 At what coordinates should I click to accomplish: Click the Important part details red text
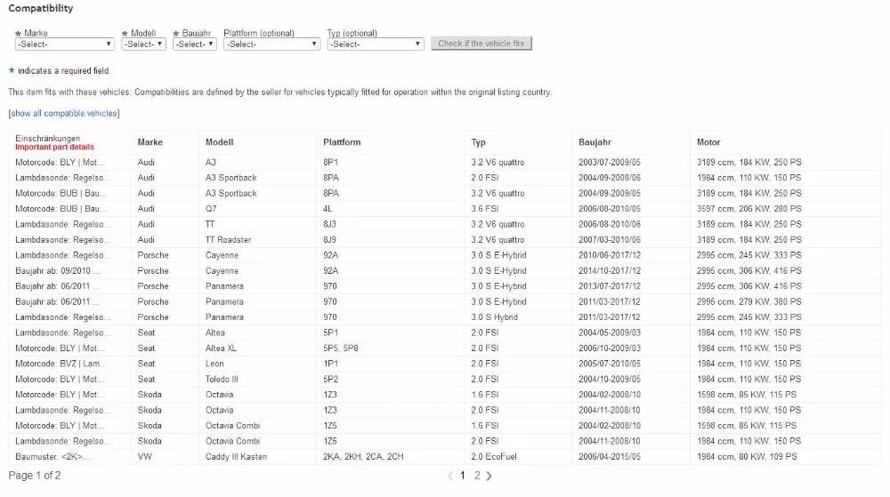[x=54, y=148]
